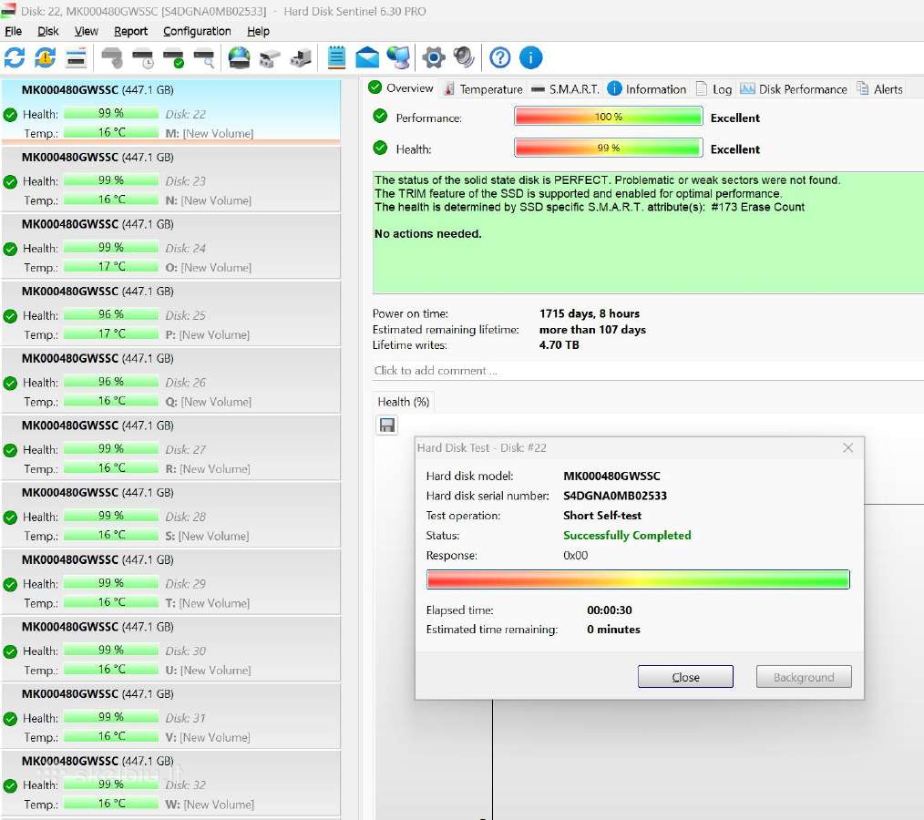
Task: Click serial number S4DGNA0MB02533 in dialog
Action: [614, 496]
